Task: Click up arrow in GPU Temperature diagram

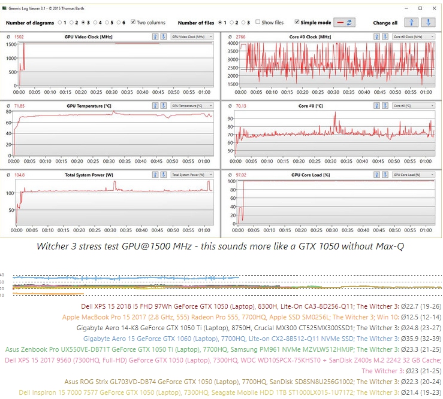Action: click(155, 106)
